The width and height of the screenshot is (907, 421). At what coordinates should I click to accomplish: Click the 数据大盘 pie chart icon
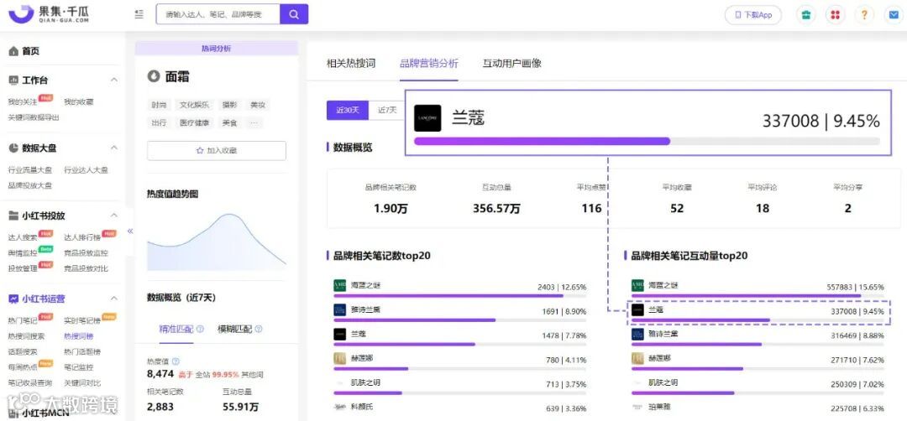13,148
